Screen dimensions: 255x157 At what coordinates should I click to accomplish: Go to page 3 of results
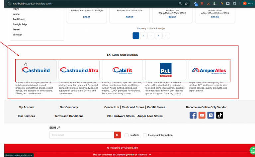tap(151, 36)
